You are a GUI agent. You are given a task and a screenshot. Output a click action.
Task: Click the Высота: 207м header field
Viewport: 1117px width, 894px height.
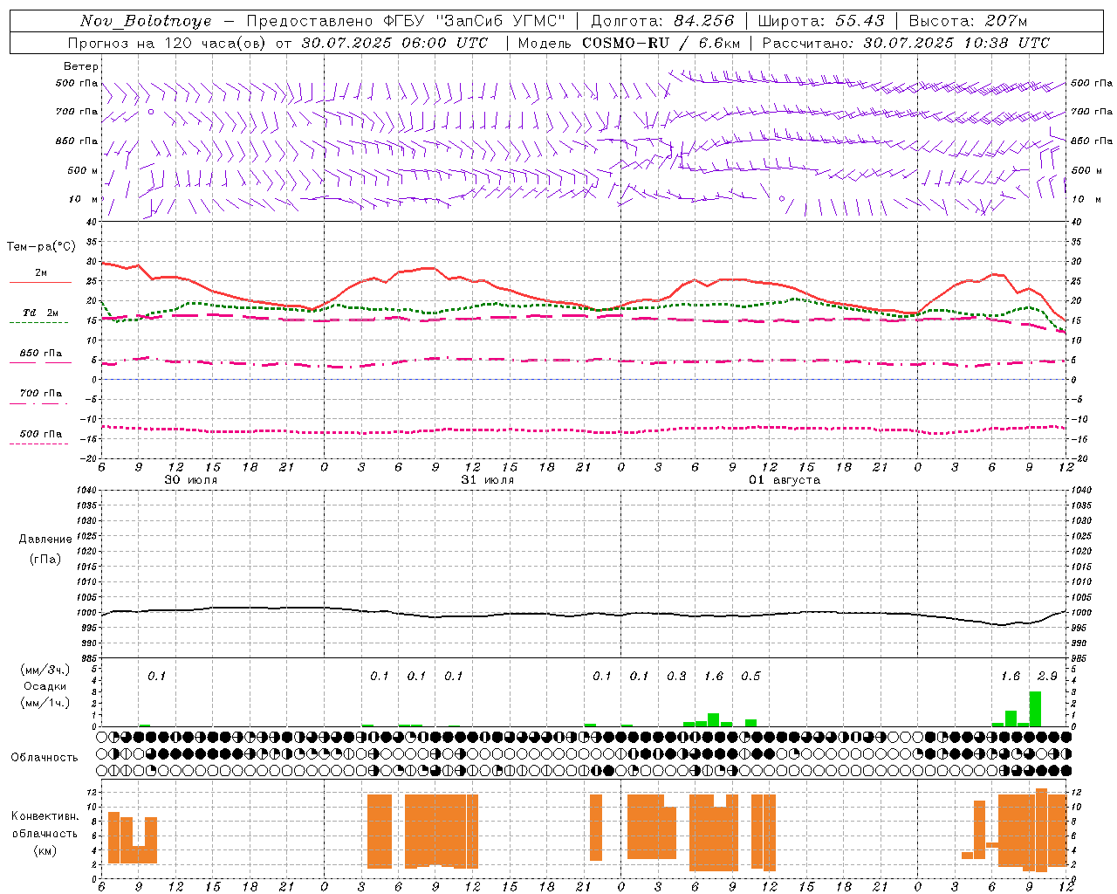point(968,21)
